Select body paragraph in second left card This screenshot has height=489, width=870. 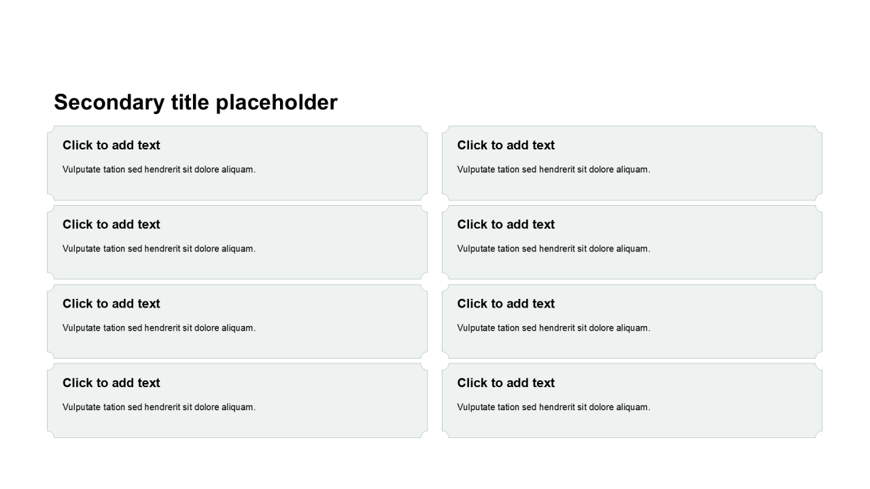click(x=159, y=249)
